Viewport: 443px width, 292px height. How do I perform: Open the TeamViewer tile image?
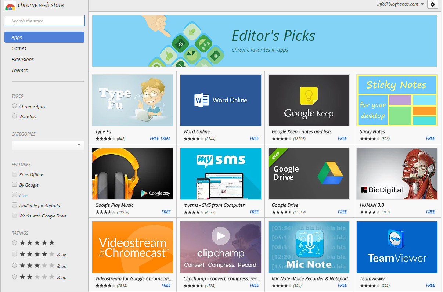pos(397,247)
